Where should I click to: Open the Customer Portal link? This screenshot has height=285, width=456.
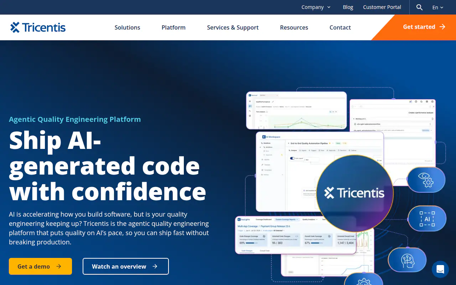pos(382,7)
